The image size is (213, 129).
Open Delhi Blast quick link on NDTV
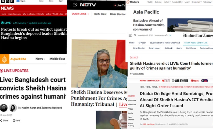pos(100,14)
